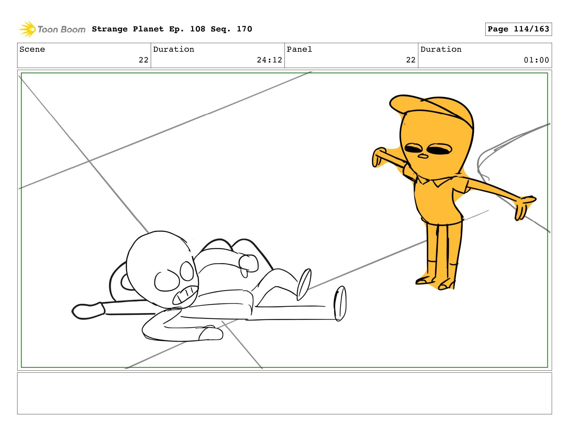The image size is (570, 440).
Task: Click the 'Panel' header label
Action: 300,49
